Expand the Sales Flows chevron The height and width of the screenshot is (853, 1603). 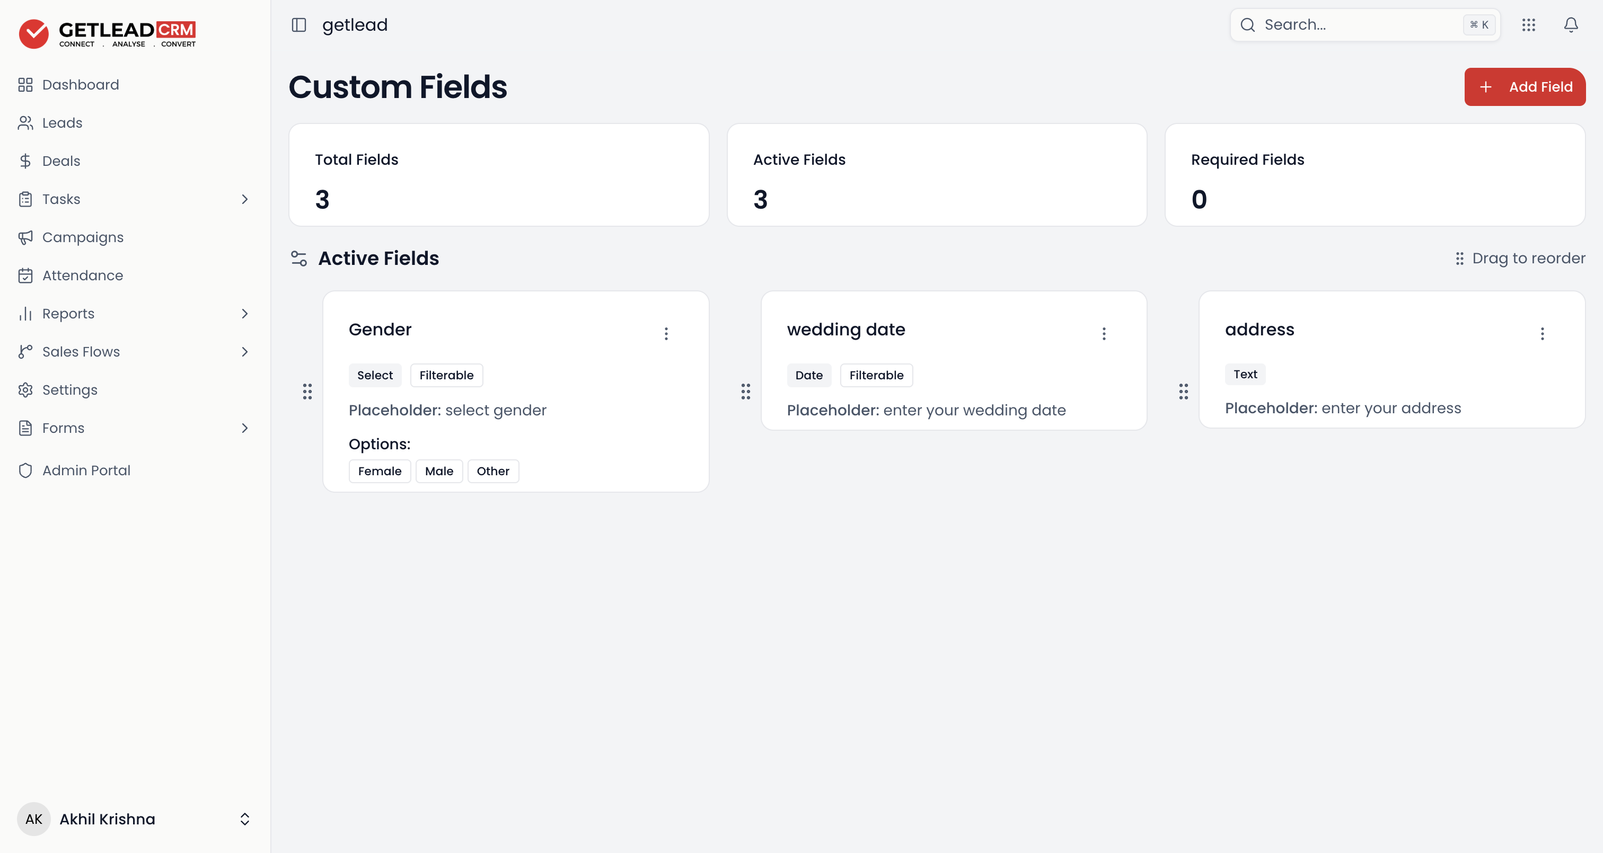click(244, 351)
